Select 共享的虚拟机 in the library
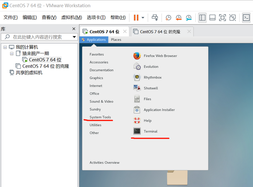This screenshot has height=187, width=253. tap(29, 73)
